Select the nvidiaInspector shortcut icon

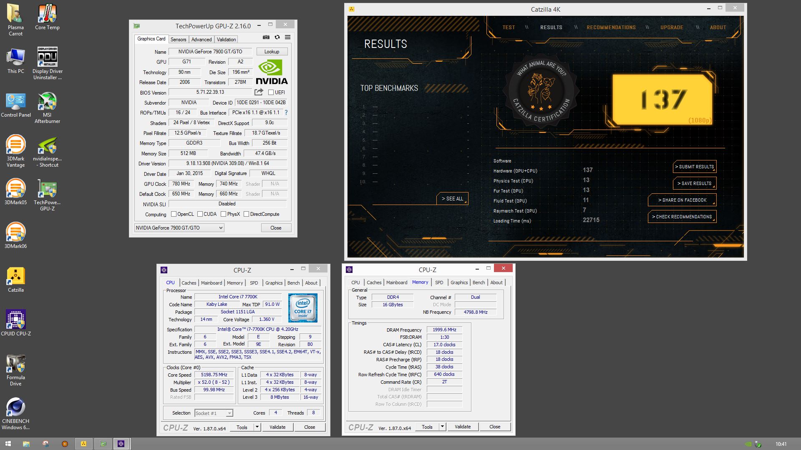47,152
